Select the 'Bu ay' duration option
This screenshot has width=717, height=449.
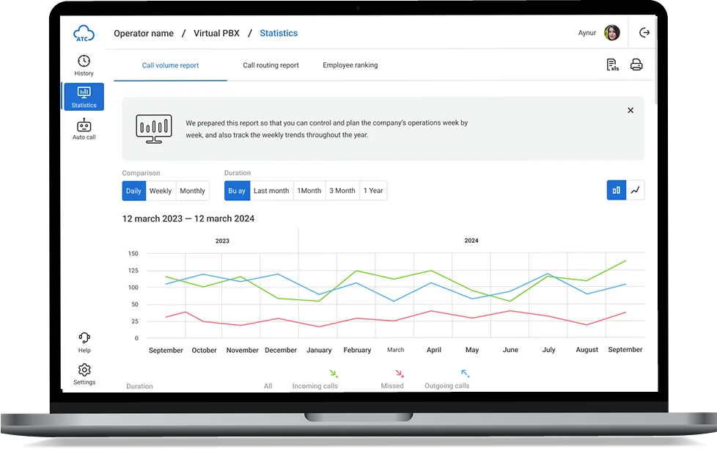[237, 191]
